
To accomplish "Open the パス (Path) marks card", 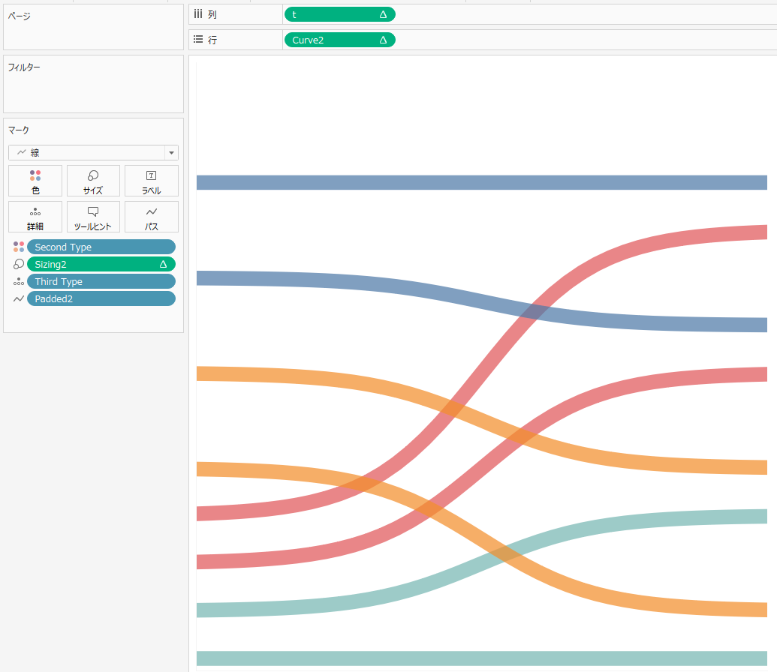I will pyautogui.click(x=151, y=217).
